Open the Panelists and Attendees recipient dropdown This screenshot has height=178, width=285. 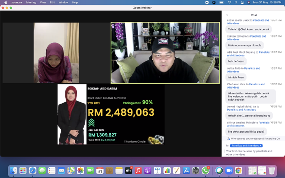tap(246, 145)
